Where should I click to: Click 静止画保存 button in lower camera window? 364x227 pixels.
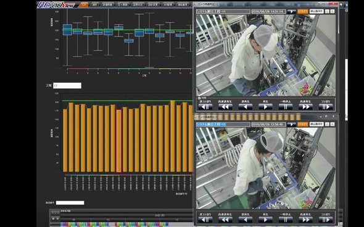[316, 125]
